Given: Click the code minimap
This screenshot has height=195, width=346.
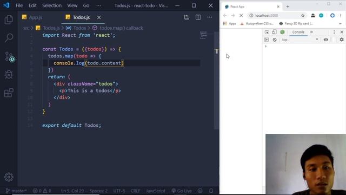Looking at the screenshot, I should point(203,35).
